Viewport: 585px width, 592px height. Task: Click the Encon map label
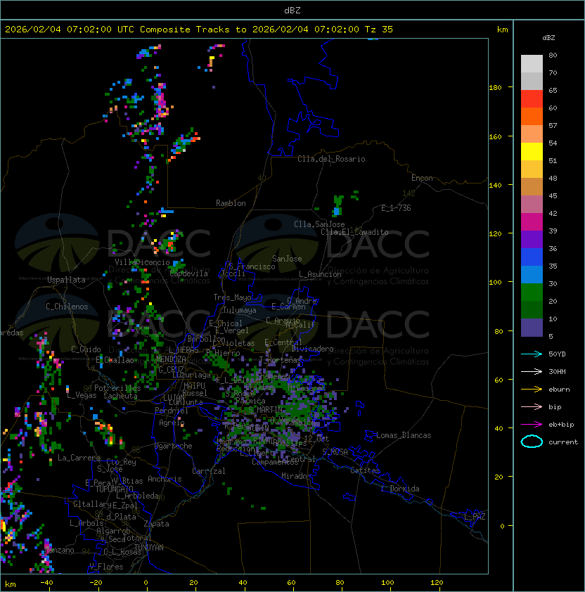click(422, 178)
